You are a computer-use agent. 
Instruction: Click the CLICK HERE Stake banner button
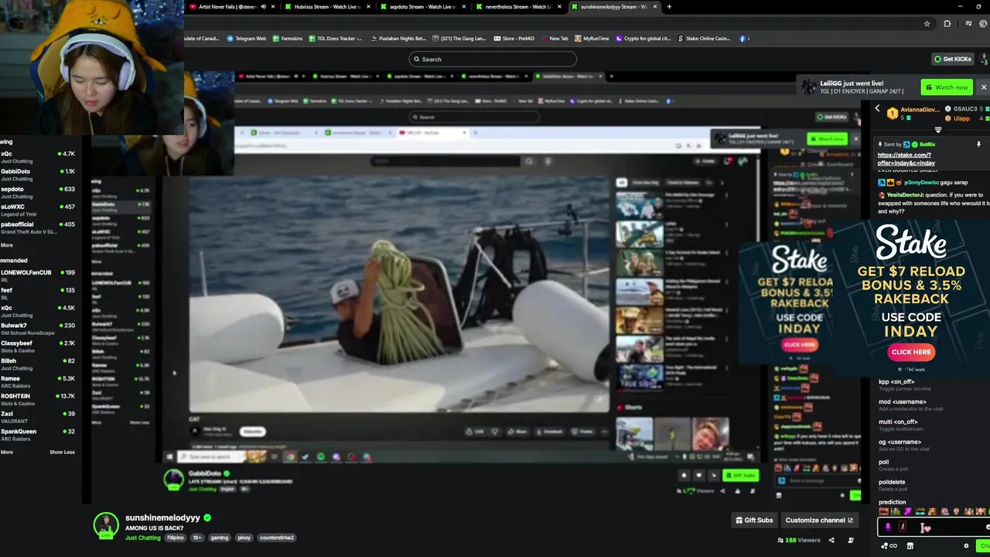point(911,352)
